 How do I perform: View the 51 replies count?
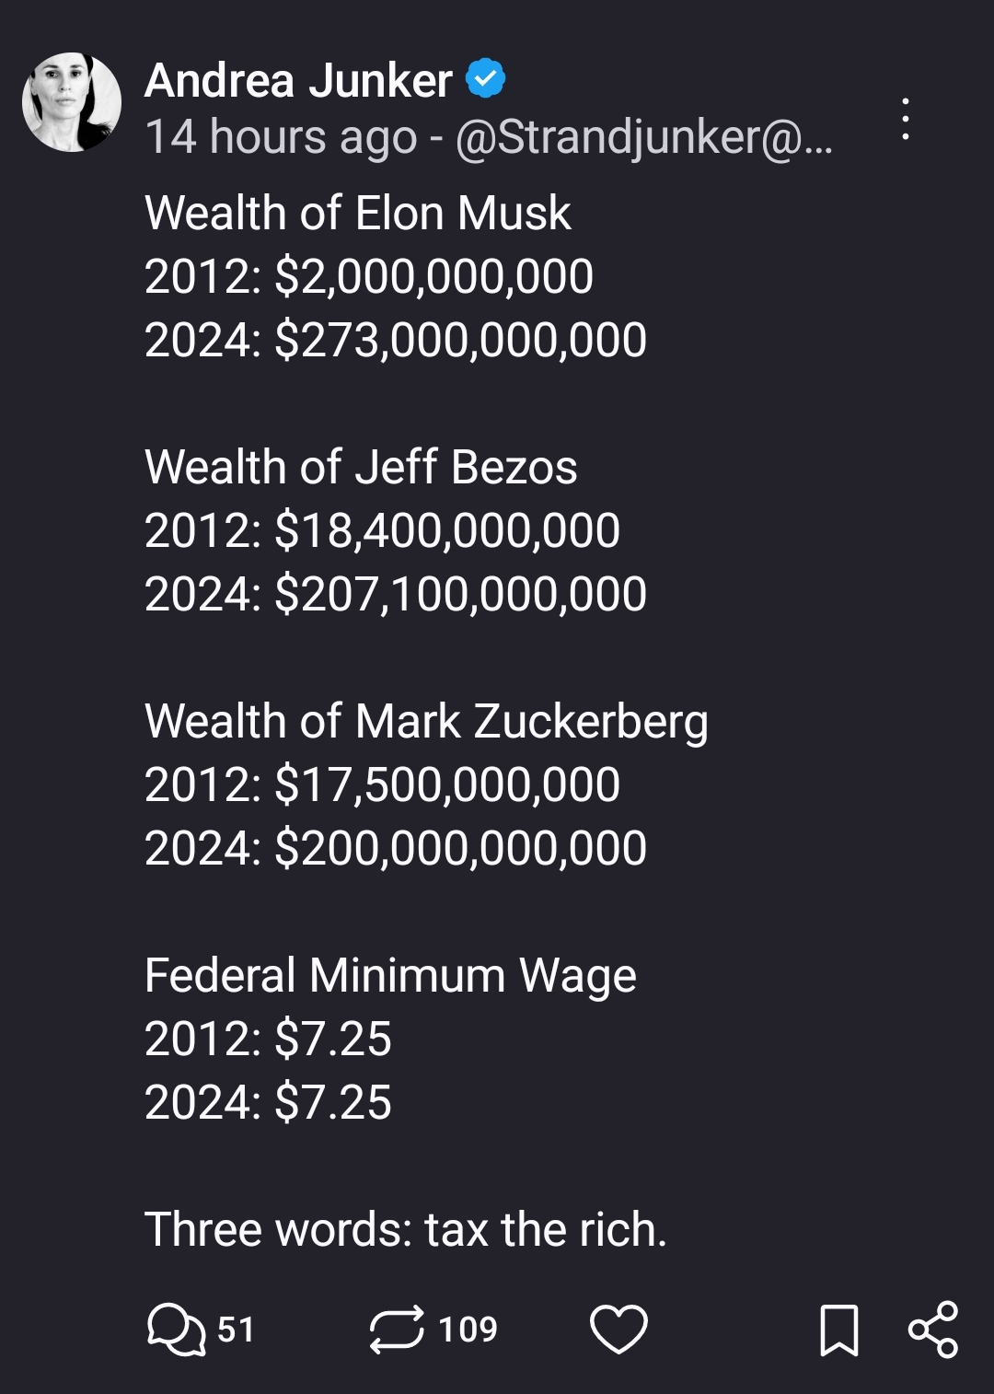coord(236,1330)
